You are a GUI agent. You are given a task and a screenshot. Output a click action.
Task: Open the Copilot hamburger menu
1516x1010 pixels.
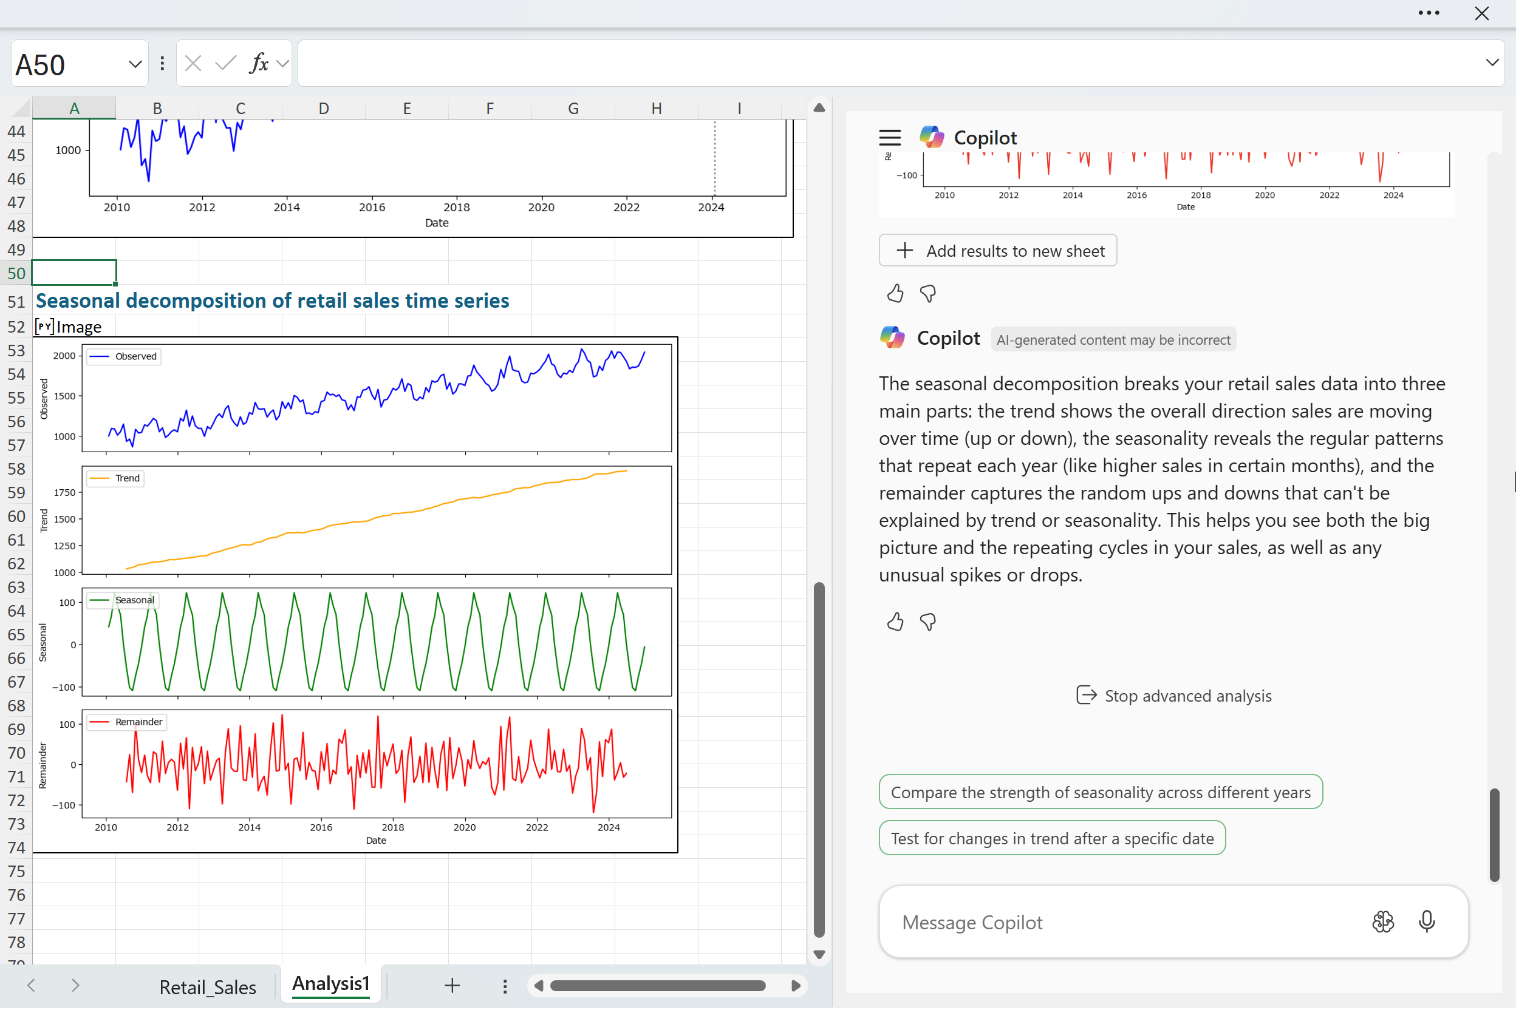pos(889,137)
